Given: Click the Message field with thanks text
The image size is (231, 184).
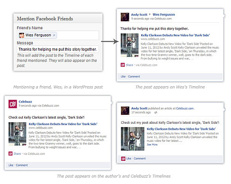Looking at the screenshot, I should (58, 49).
